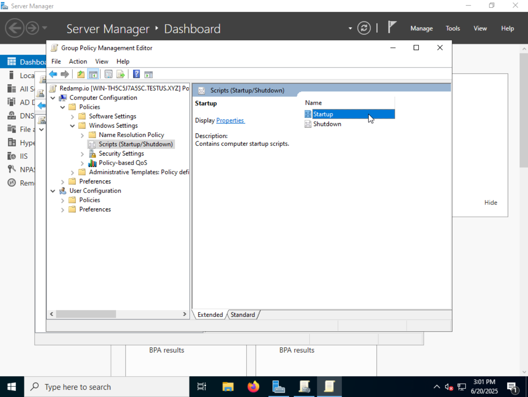Click the Export List toolbar icon
The image size is (528, 397).
(121, 74)
